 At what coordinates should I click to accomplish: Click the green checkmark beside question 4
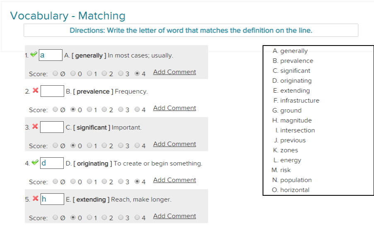(x=35, y=162)
